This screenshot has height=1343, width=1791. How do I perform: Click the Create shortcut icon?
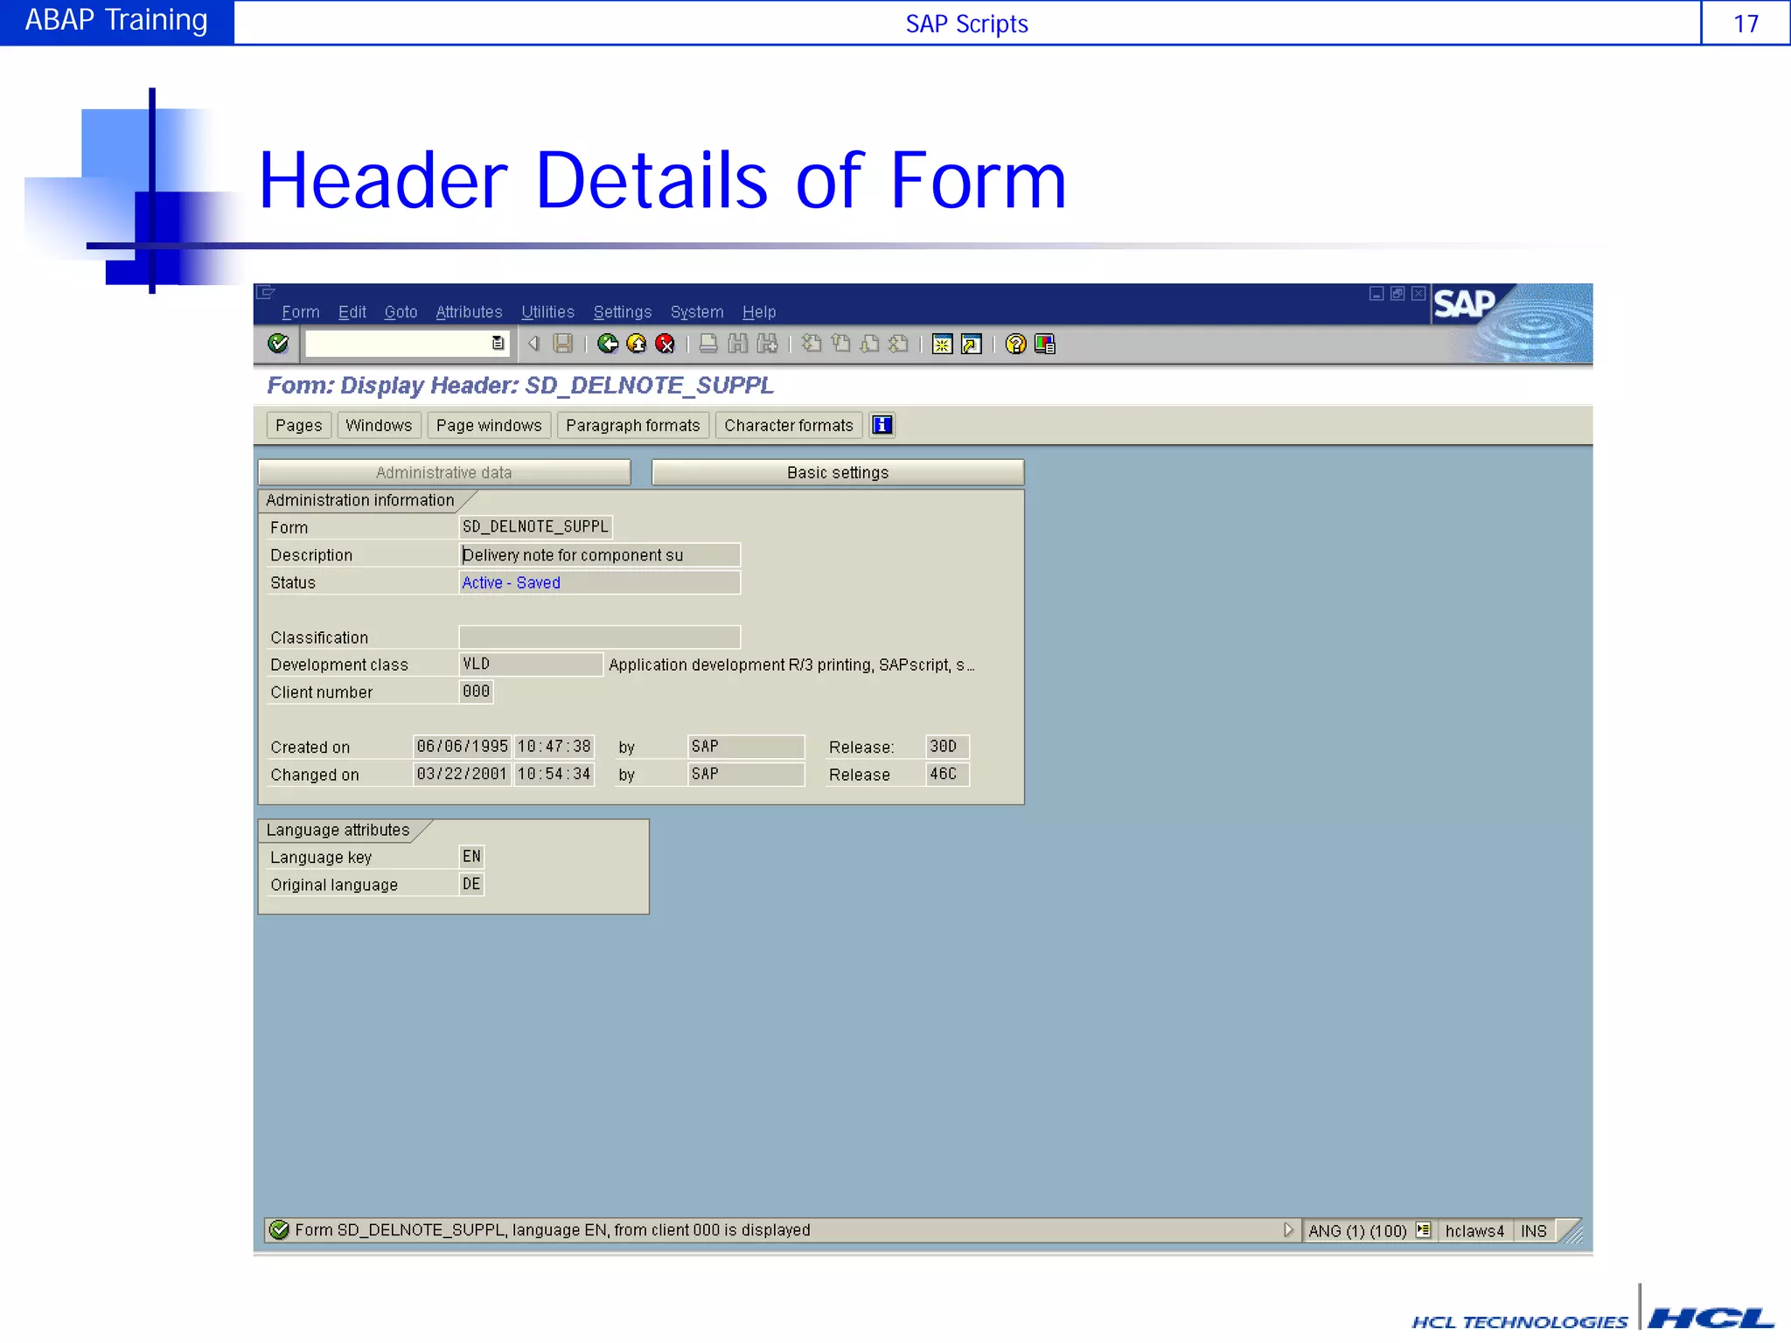coord(971,344)
